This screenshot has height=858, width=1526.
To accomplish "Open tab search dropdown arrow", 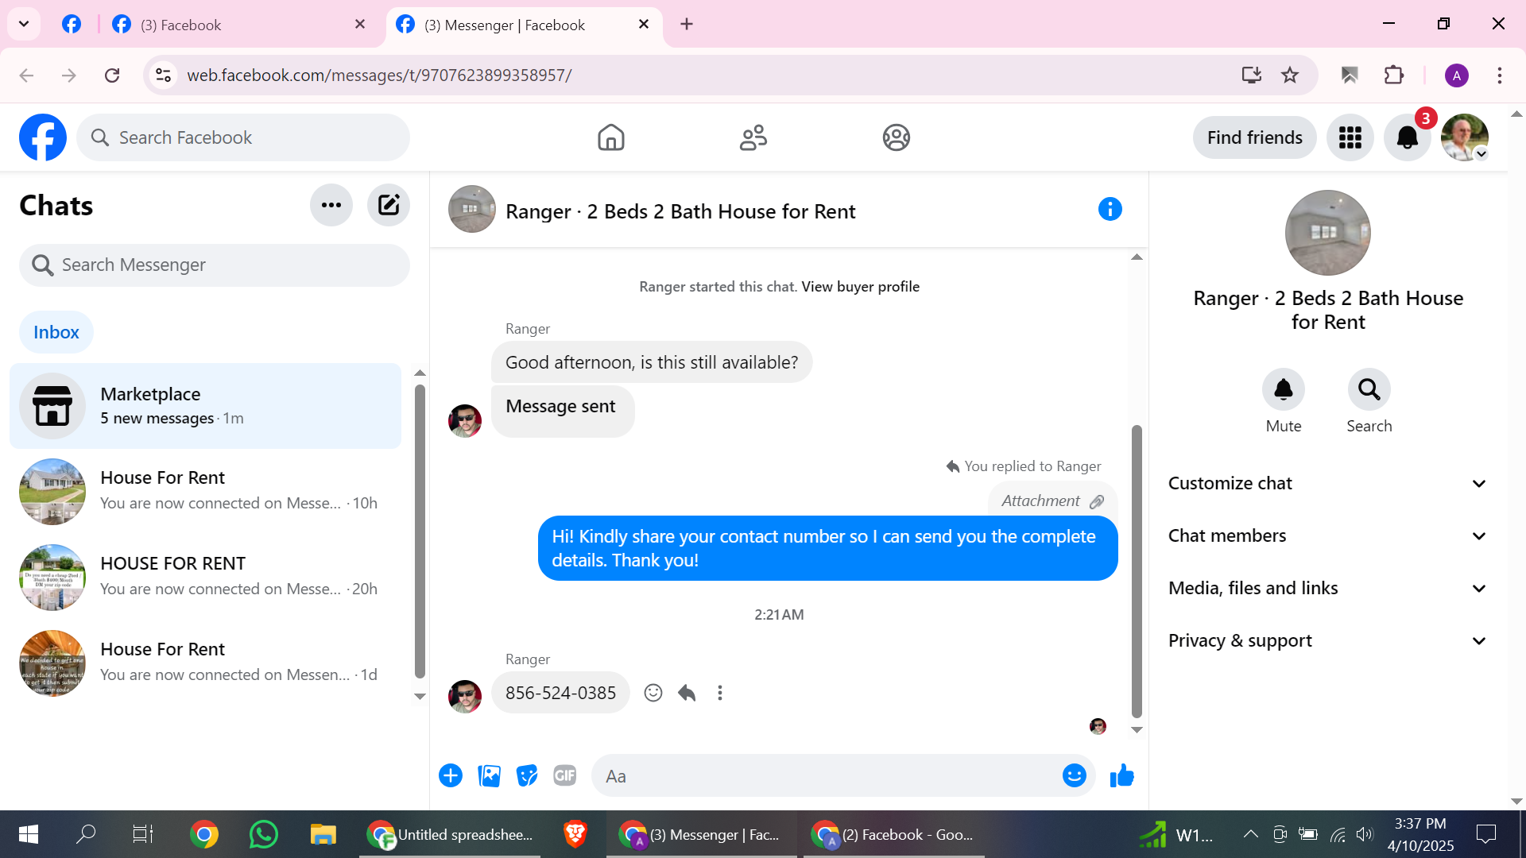I will tap(24, 24).
